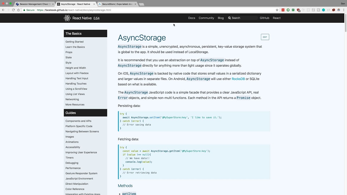This screenshot has width=347, height=195.
Task: Open the Community nav item
Action: coord(206,18)
